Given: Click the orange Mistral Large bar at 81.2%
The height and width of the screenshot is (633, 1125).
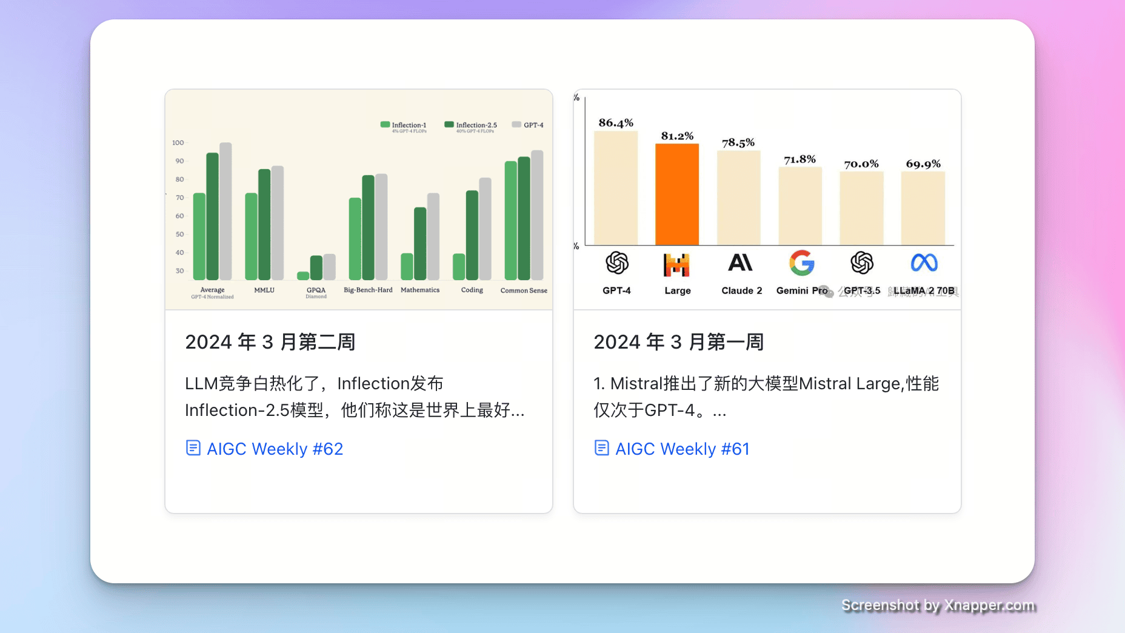Looking at the screenshot, I should [x=677, y=194].
